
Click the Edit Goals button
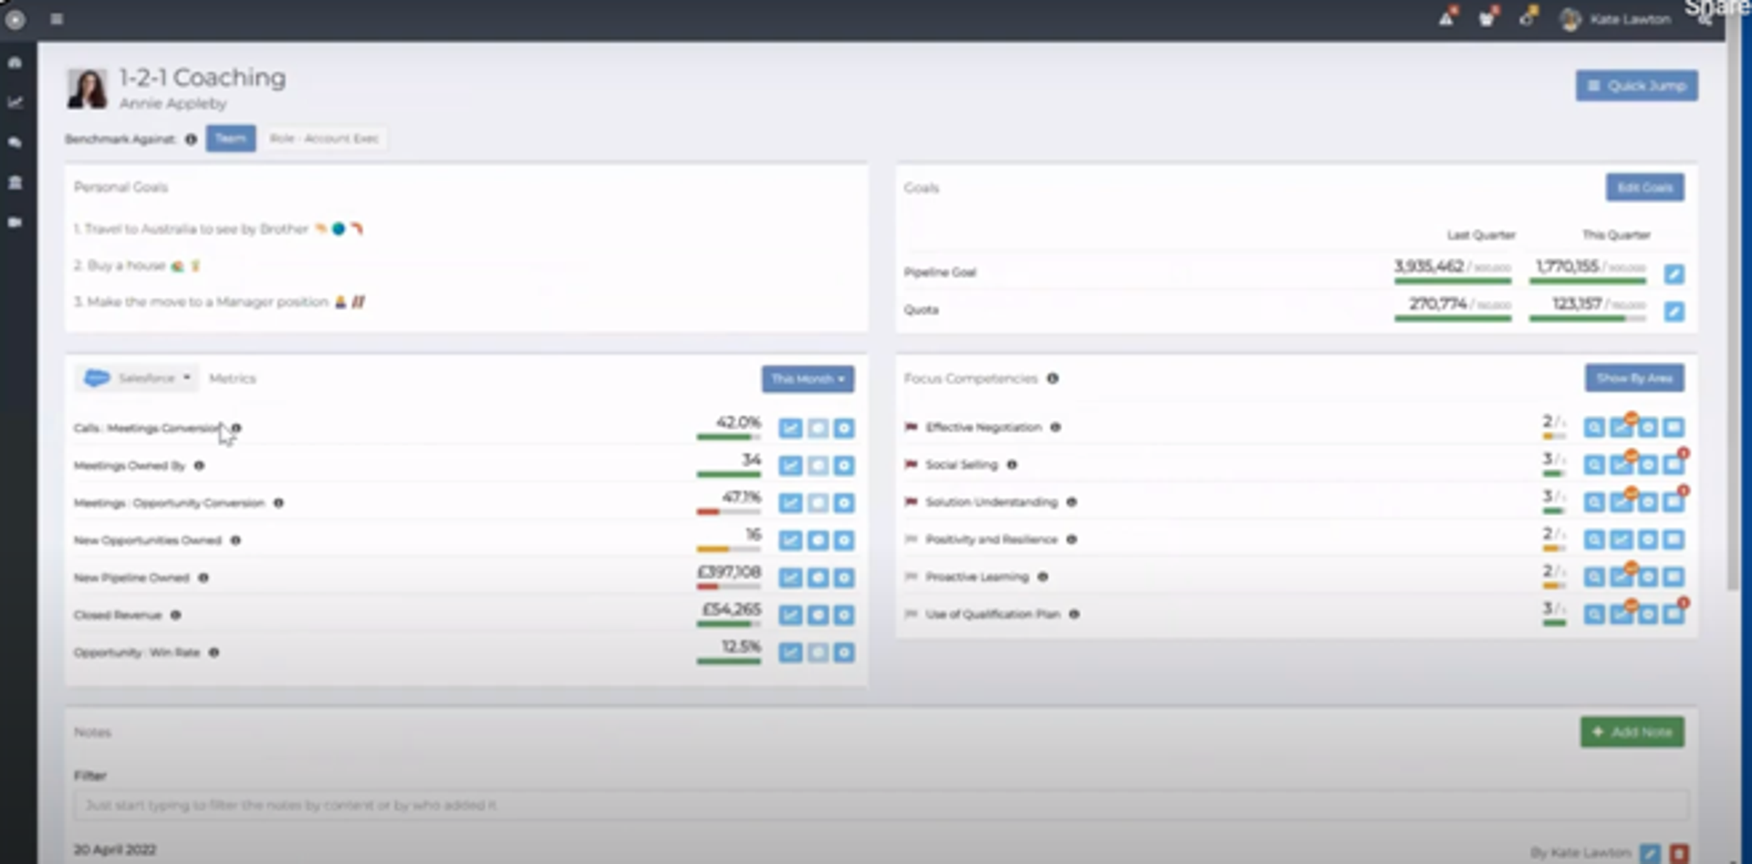click(x=1644, y=188)
